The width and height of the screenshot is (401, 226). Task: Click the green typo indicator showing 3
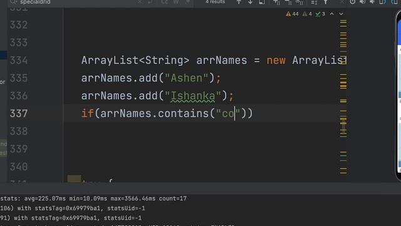(320, 14)
